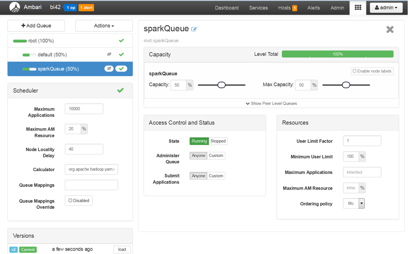This screenshot has width=419, height=254.
Task: Open the Services menu
Action: pos(258,8)
